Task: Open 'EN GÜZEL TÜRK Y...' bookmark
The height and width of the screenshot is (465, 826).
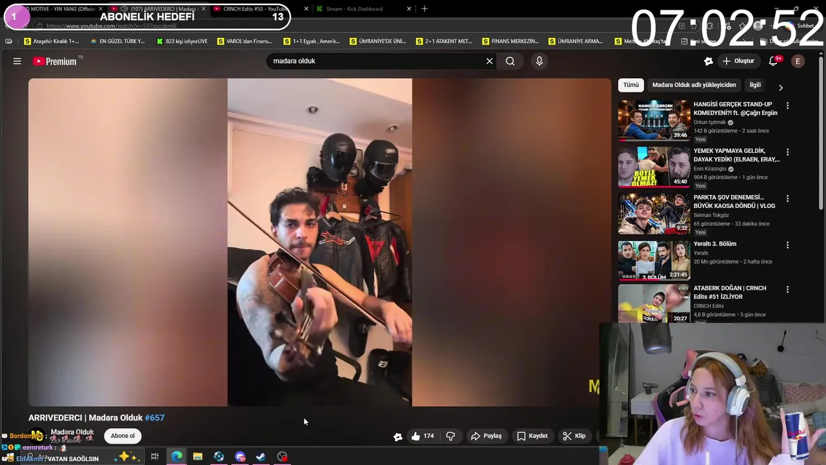Action: coord(118,41)
